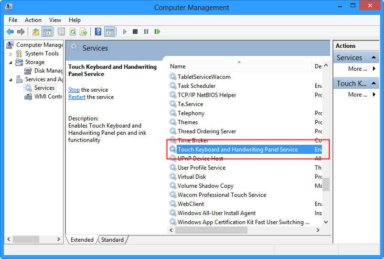Click the services list vertical scrollbar
The width and height of the screenshot is (384, 259).
(326, 143)
